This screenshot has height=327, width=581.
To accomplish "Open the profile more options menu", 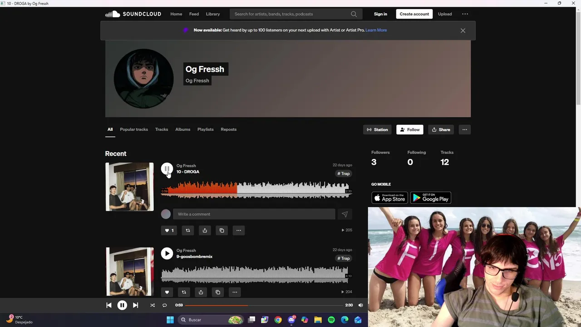I will 464,130.
